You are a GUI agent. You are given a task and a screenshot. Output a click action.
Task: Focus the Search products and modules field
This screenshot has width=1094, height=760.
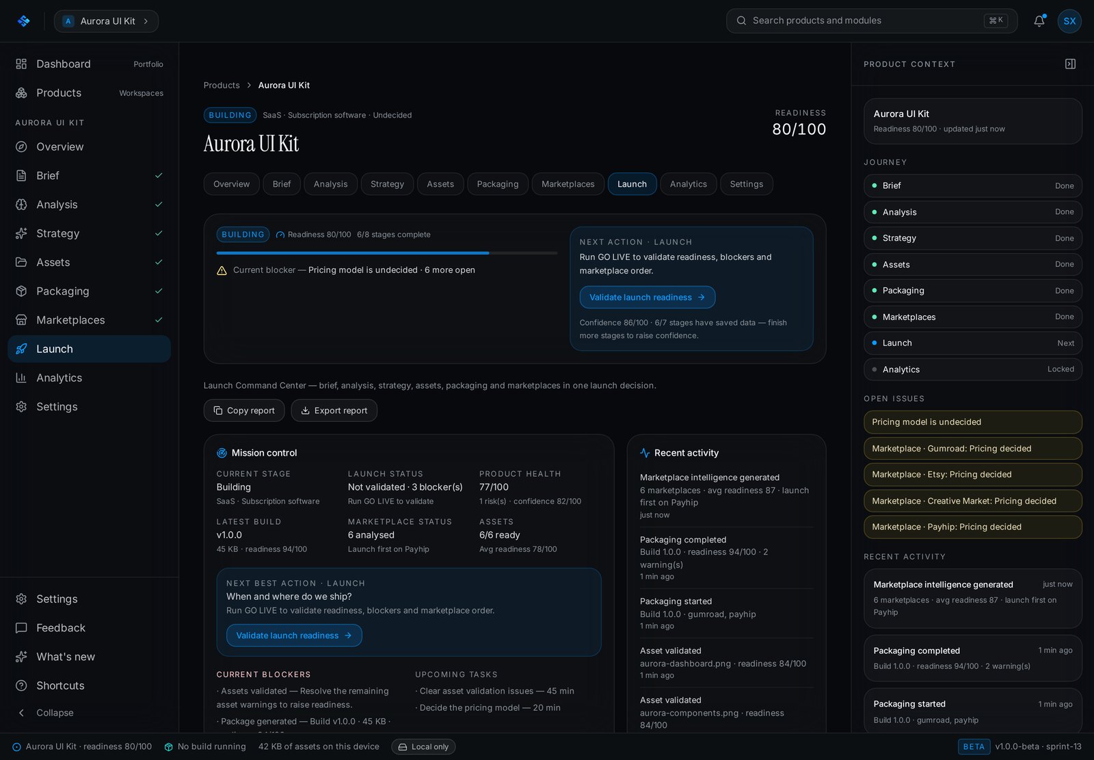[x=872, y=21]
